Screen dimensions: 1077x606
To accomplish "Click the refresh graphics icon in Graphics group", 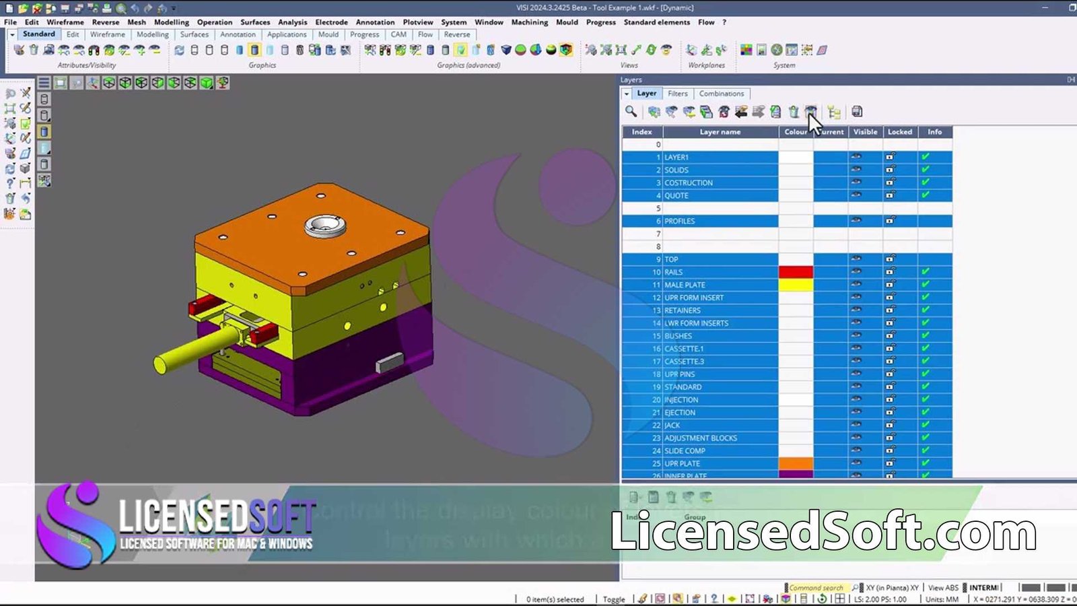I will click(179, 50).
